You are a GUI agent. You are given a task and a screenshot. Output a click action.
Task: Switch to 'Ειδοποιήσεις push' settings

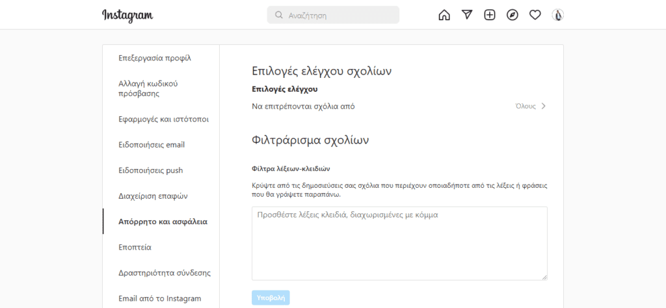point(150,170)
